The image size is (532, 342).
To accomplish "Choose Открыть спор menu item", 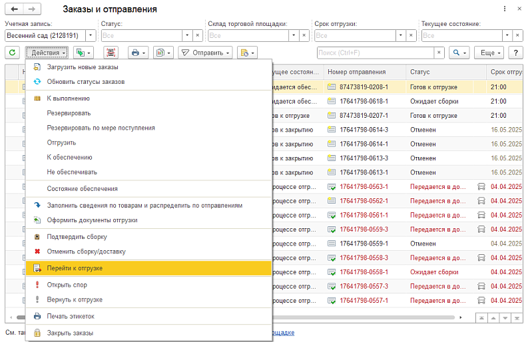I will 148,285.
